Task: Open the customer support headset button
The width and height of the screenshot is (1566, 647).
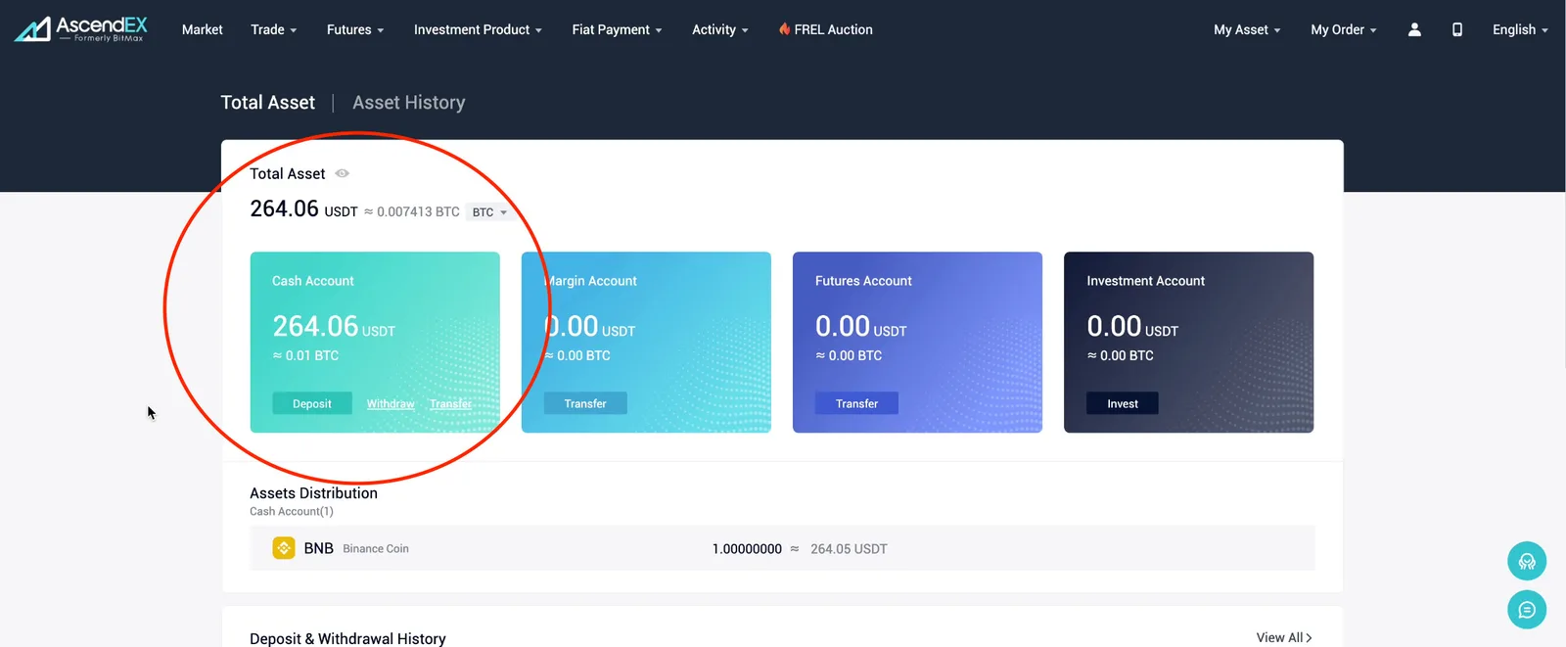Action: click(x=1527, y=561)
